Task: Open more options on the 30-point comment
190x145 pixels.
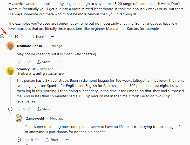Action: point(52,36)
